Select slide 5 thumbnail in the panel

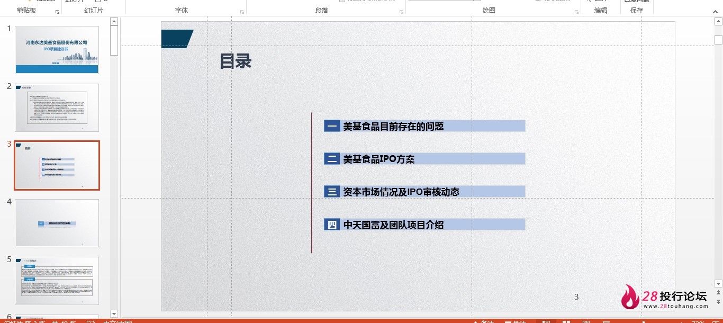click(57, 281)
